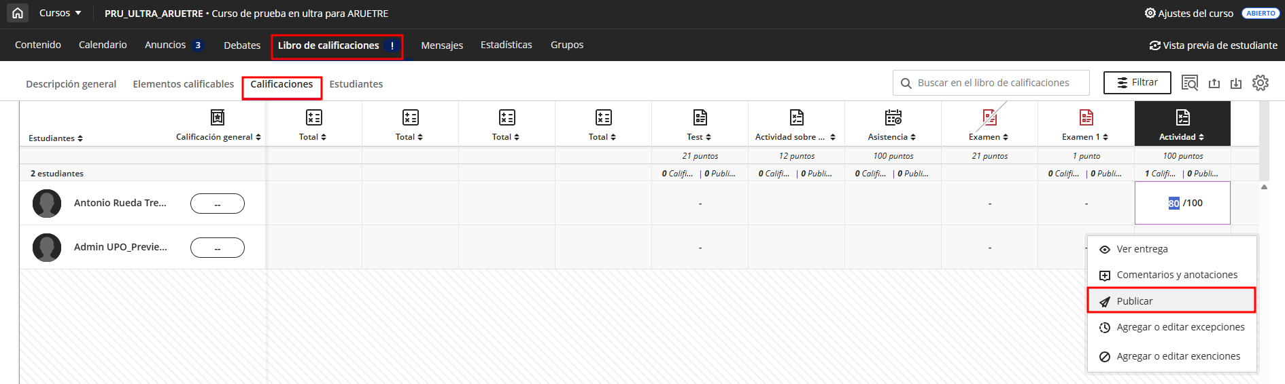The width and height of the screenshot is (1285, 384).
Task: Click the gradebook search field
Action: click(x=993, y=83)
